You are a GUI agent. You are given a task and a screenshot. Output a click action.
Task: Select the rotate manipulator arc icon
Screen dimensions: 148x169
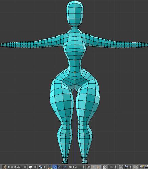coord(60,167)
